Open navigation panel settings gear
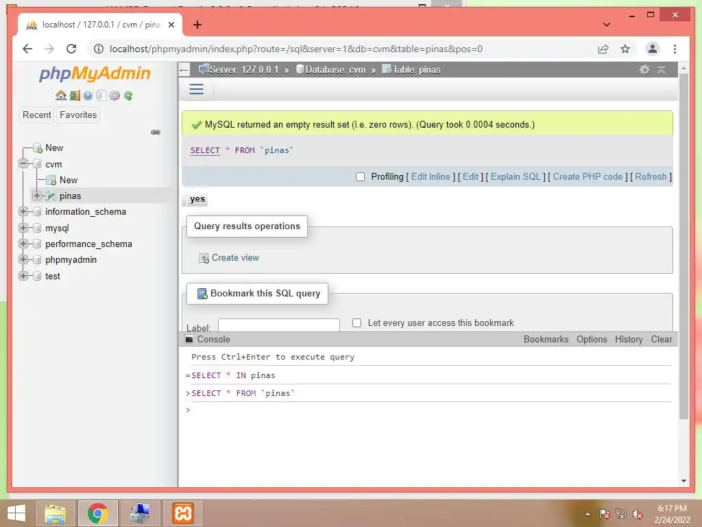Viewport: 702px width, 527px height. (114, 95)
